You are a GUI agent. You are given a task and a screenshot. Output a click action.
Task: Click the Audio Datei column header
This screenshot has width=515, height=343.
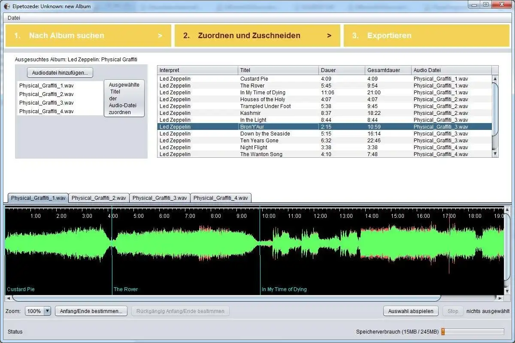[451, 70]
